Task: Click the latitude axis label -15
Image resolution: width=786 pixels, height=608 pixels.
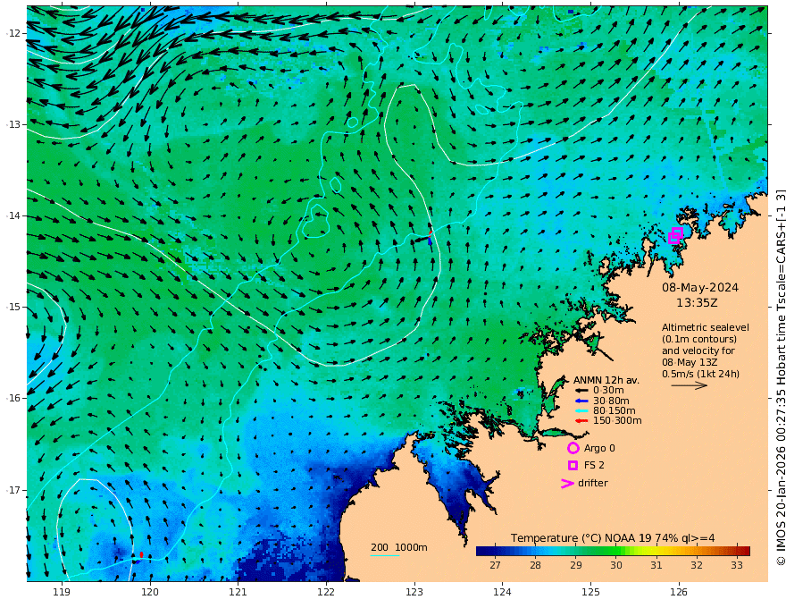Action: (x=13, y=308)
